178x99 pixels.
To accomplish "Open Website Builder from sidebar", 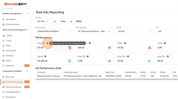I will (13, 24).
